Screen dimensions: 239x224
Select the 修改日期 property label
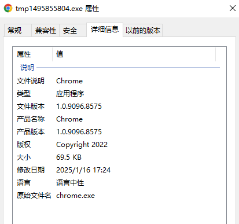click(x=31, y=170)
